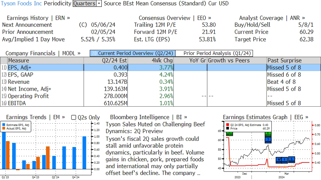The width and height of the screenshot is (321, 180).
Task: Click the Measure column header
Action: 45,61
